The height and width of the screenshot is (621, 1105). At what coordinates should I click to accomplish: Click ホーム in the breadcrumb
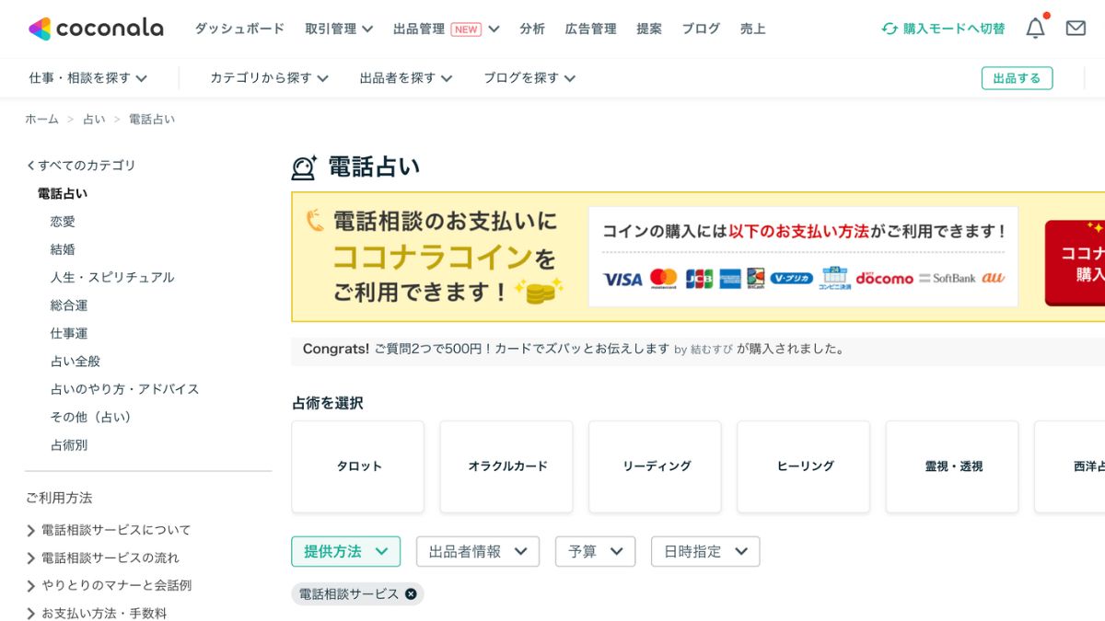pos(41,119)
